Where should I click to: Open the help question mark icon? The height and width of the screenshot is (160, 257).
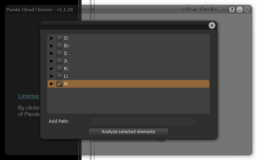pos(232,10)
